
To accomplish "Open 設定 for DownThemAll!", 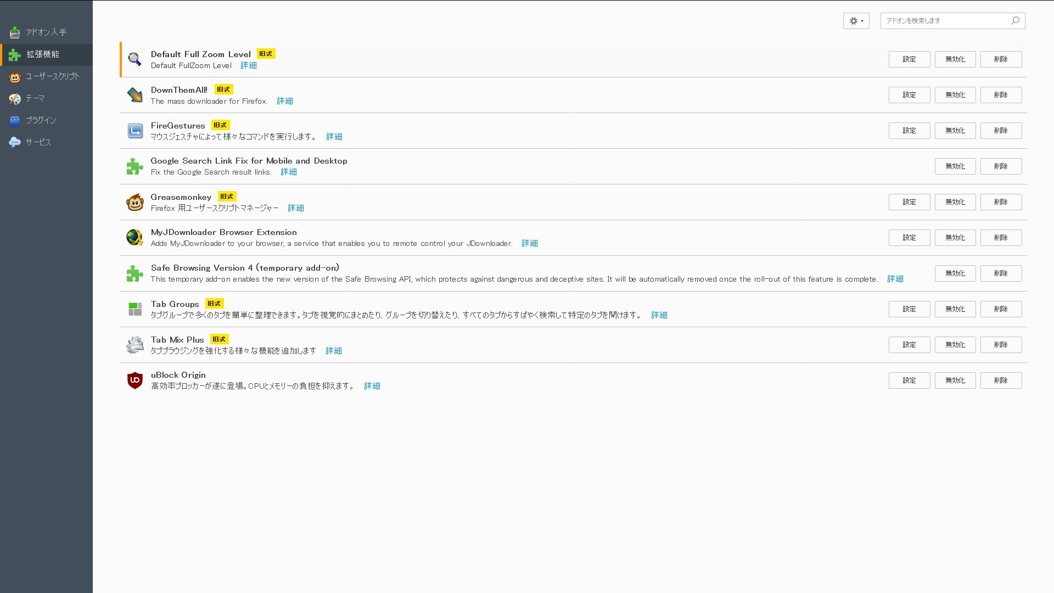I will [909, 95].
